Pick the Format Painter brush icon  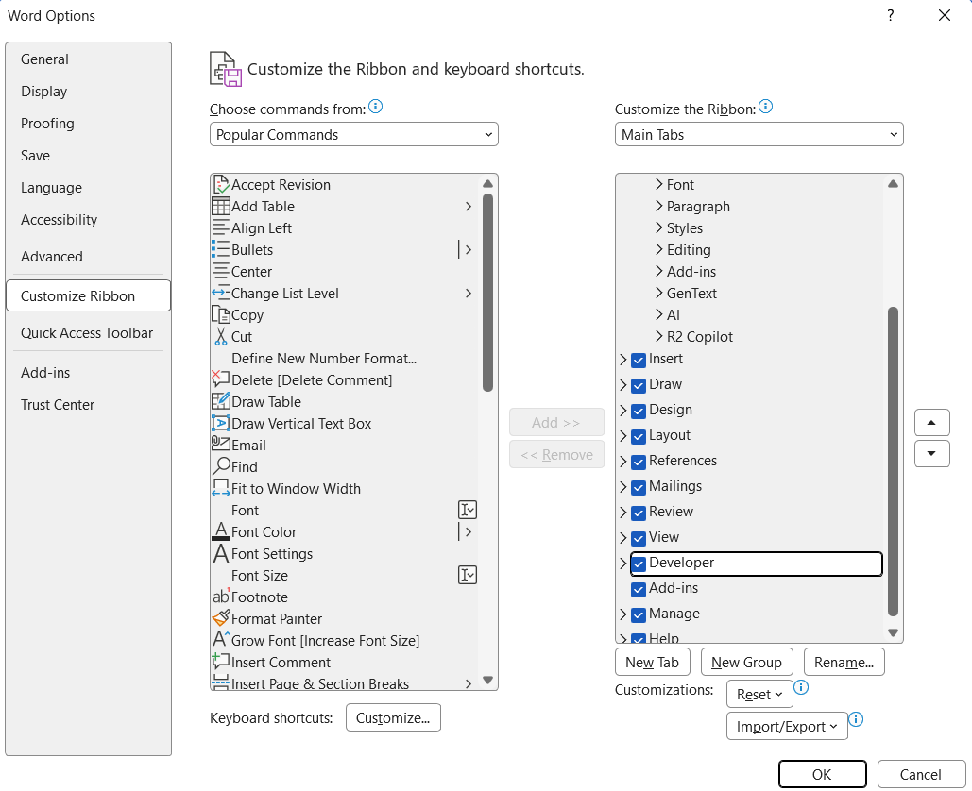(221, 618)
